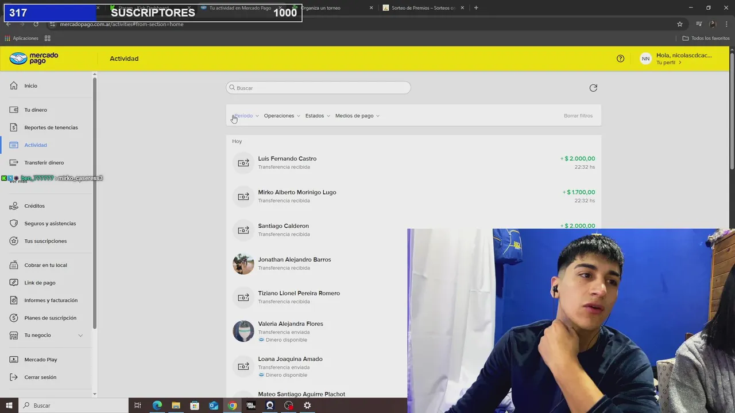This screenshot has height=413, width=735.
Task: Click the Tu negocio briefcase icon
Action: click(14, 335)
